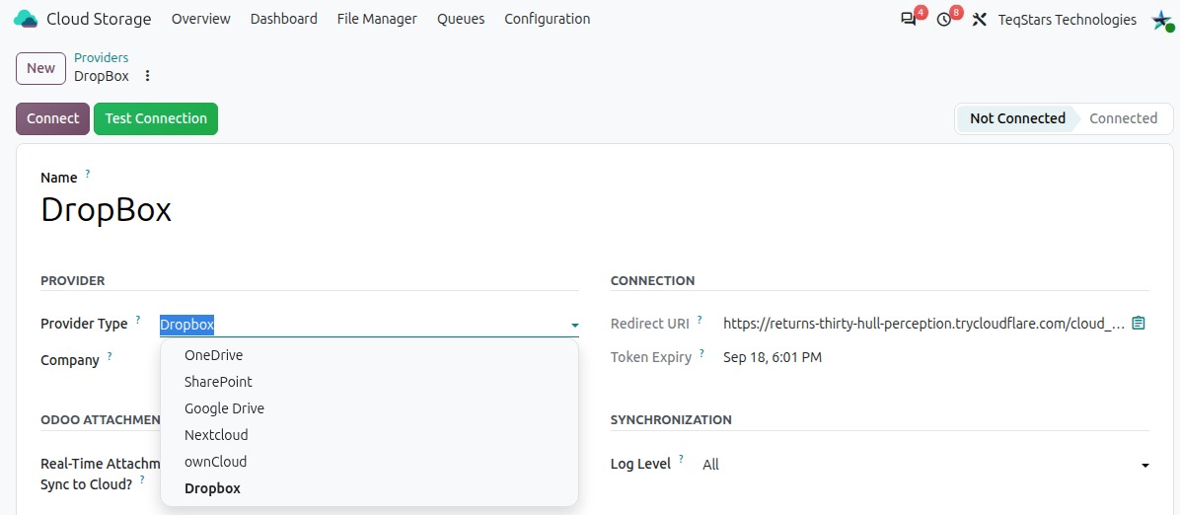1180x515 pixels.
Task: Select Google Drive from provider list
Action: coord(370,408)
